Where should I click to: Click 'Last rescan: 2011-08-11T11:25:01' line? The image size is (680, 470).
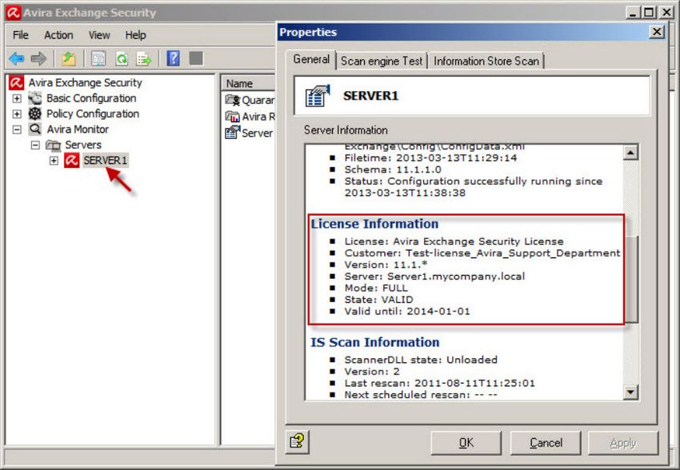click(x=440, y=383)
